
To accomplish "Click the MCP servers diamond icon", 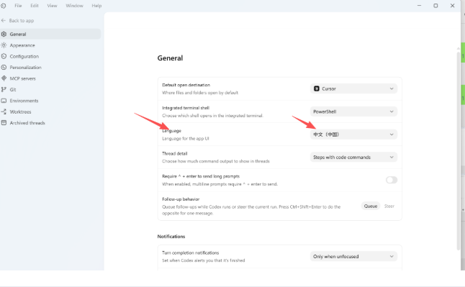I will click(4, 78).
